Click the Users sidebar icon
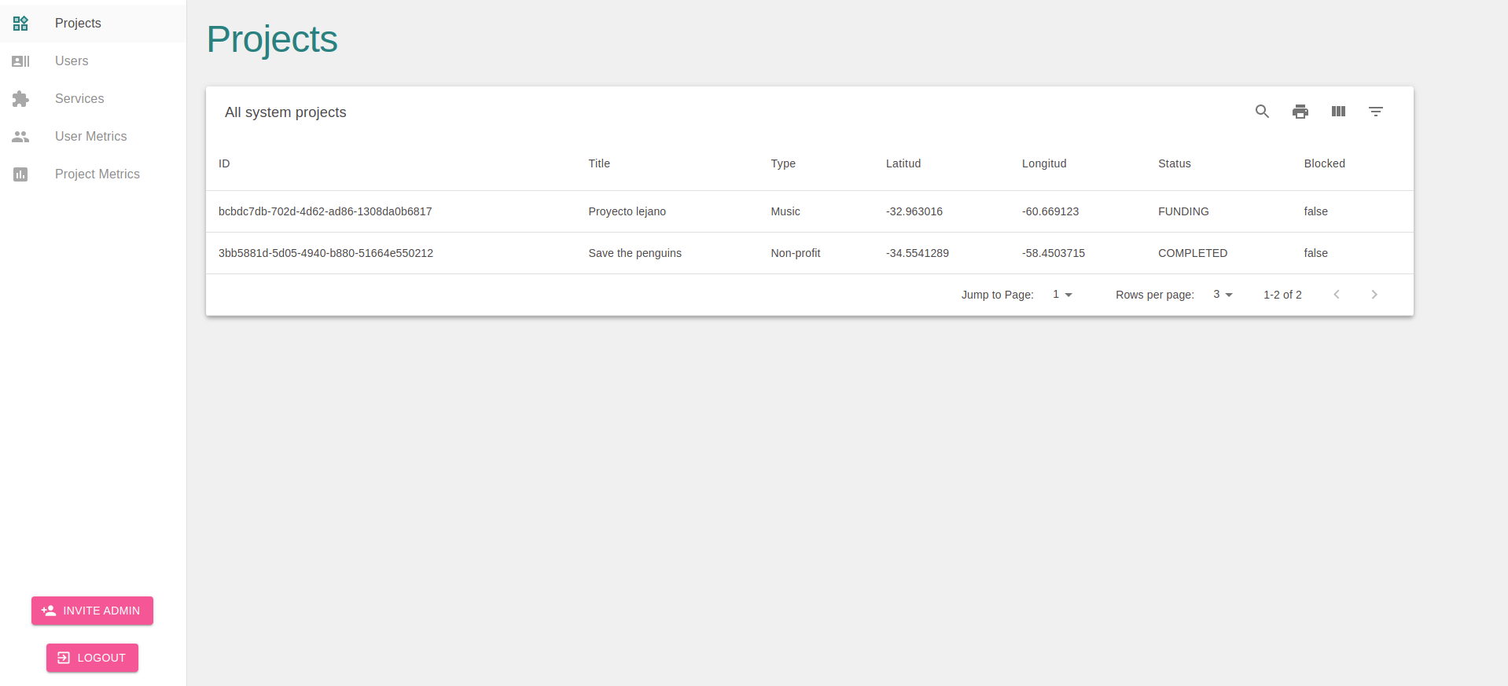Image resolution: width=1508 pixels, height=686 pixels. pyautogui.click(x=20, y=61)
